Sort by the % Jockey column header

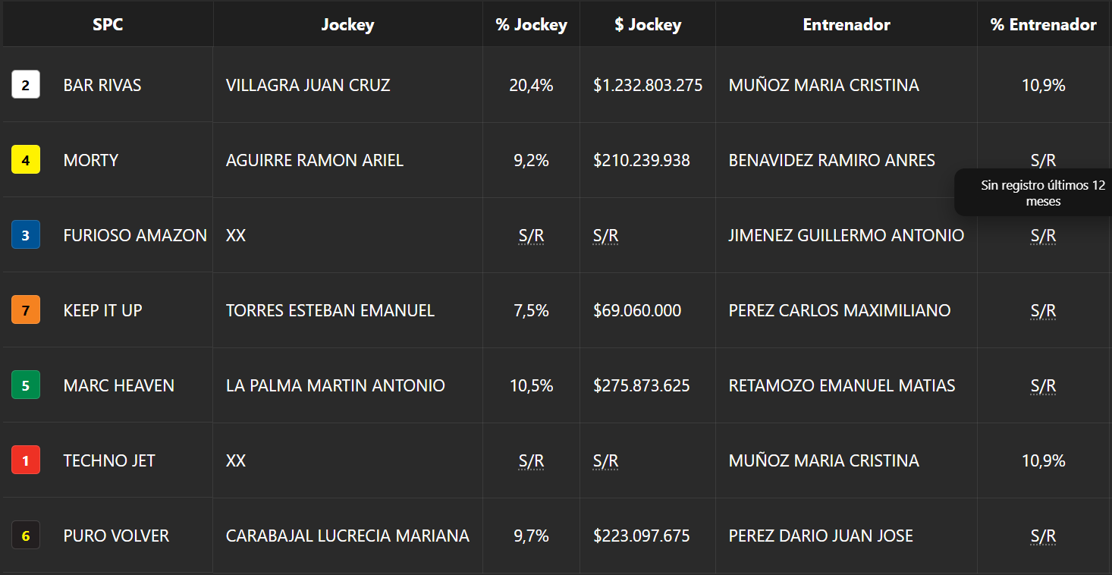pos(531,24)
